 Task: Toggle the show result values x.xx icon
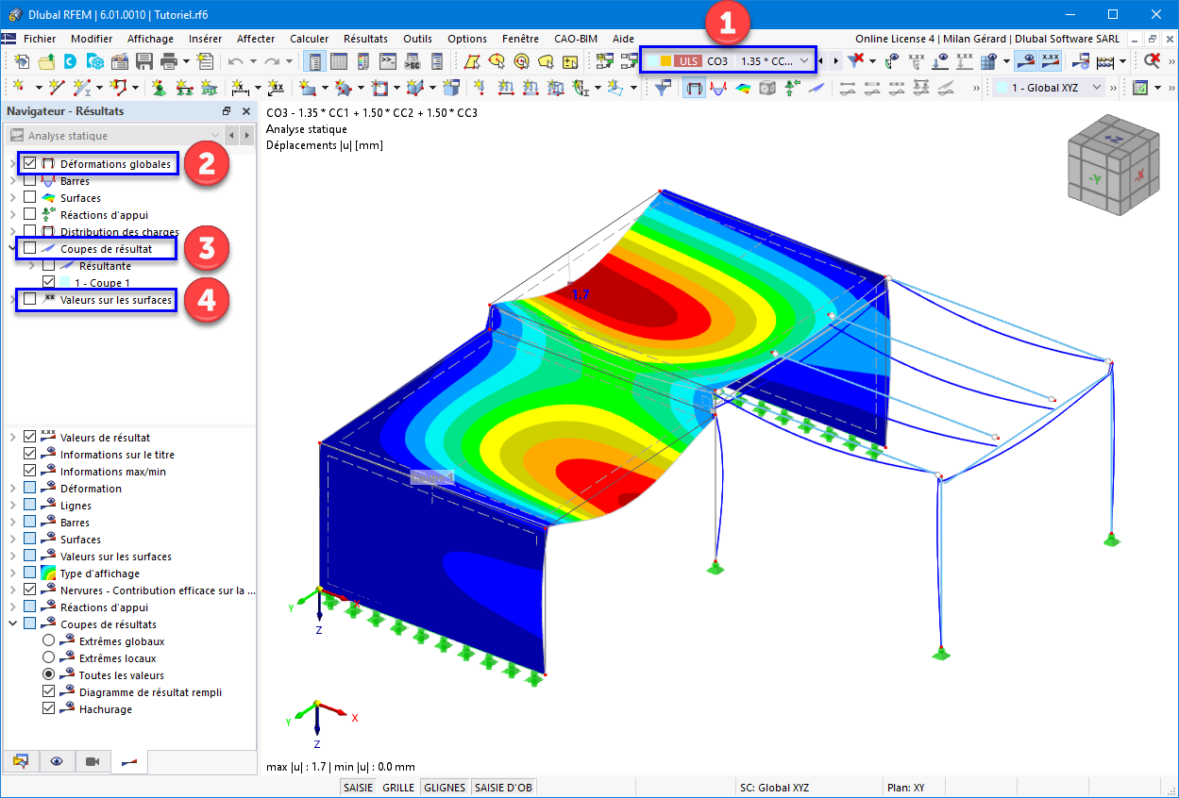pyautogui.click(x=1049, y=61)
